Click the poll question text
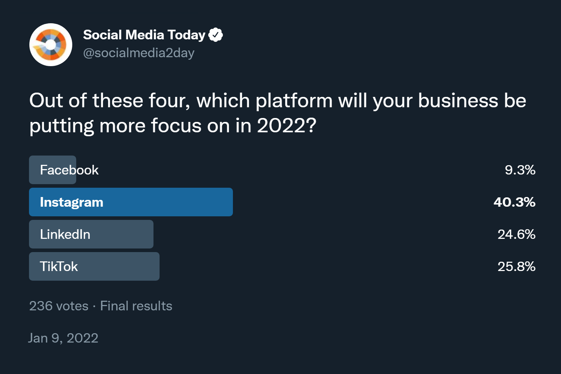 pyautogui.click(x=277, y=113)
